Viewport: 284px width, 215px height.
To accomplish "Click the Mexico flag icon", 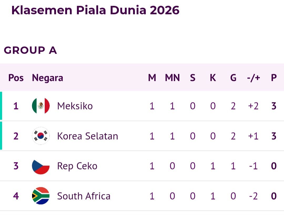I will pyautogui.click(x=41, y=106).
